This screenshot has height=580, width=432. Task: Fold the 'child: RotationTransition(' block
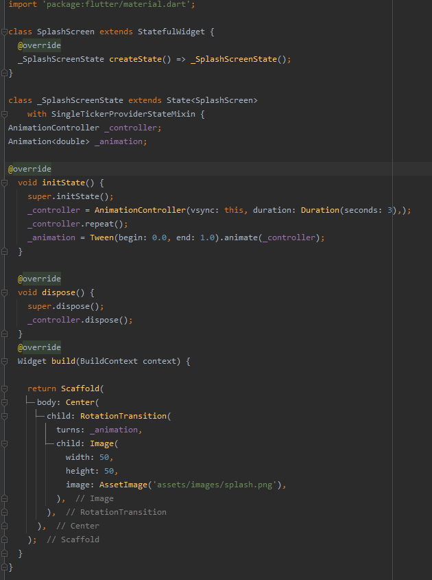coord(4,416)
